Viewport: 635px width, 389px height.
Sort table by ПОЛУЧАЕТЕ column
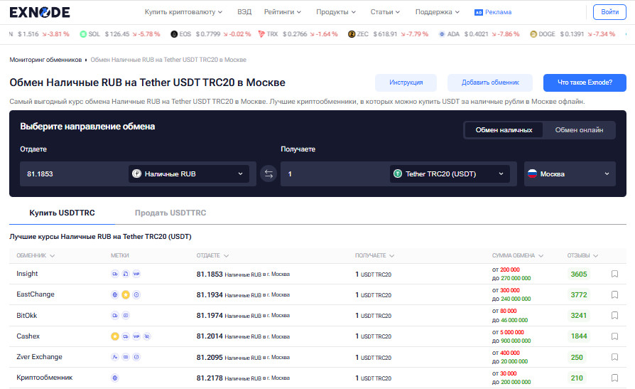pos(374,256)
